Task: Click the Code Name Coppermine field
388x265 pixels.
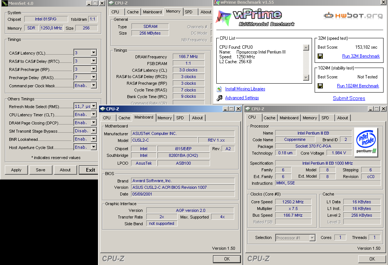Action: coord(295,139)
